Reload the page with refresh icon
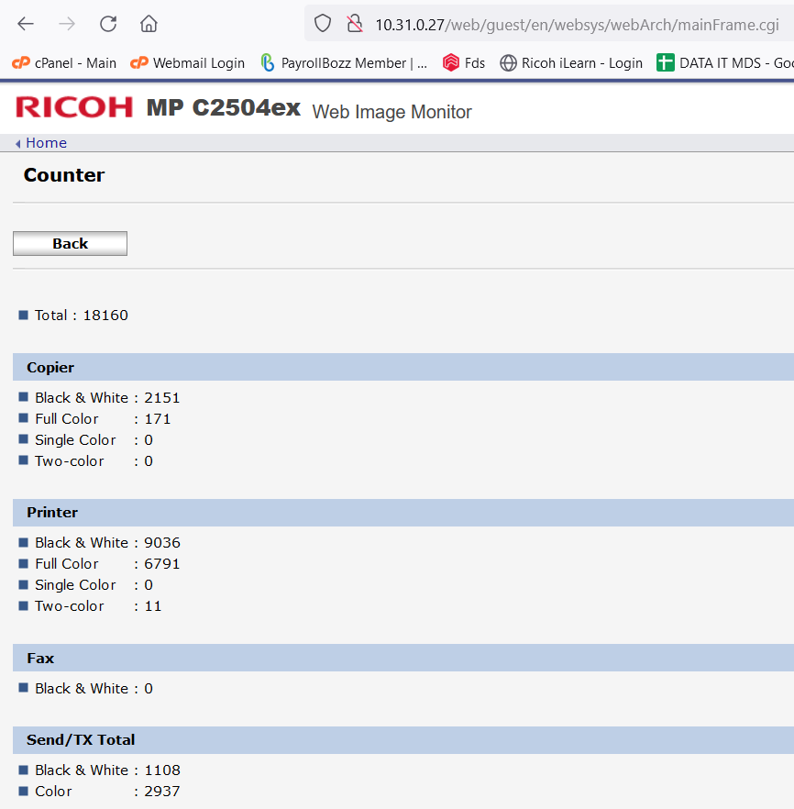This screenshot has width=794, height=809. click(x=108, y=24)
